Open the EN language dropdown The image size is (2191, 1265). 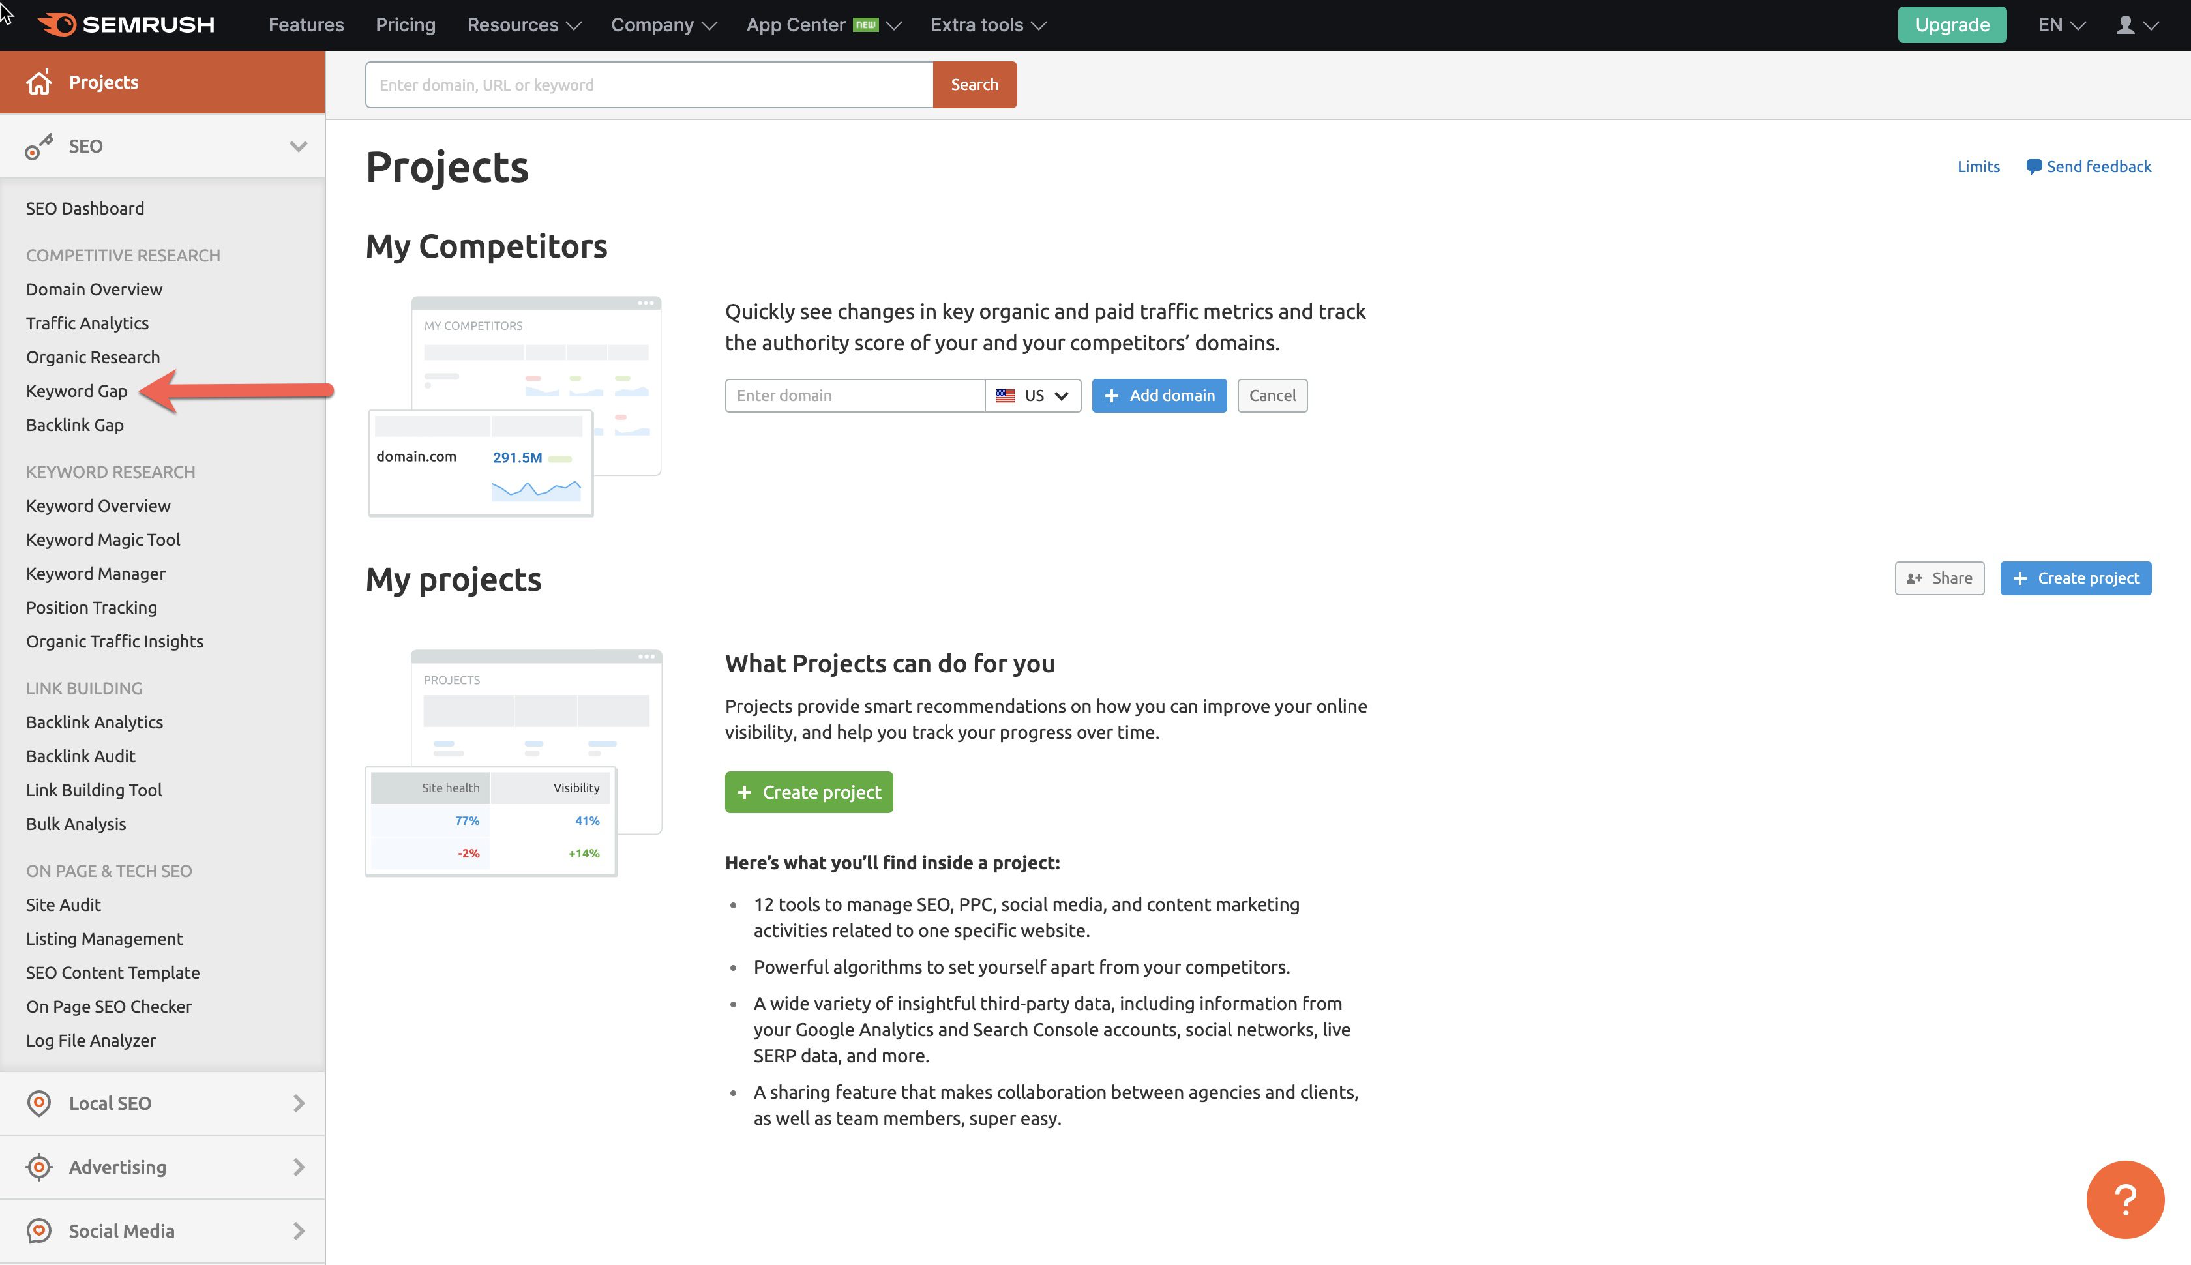pos(2061,25)
